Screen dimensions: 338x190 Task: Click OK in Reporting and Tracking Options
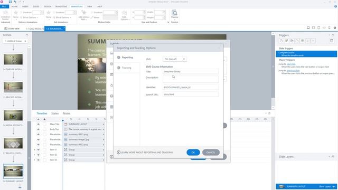193,153
